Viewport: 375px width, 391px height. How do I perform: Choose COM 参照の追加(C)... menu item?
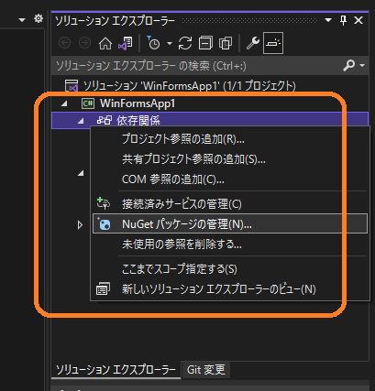tap(230, 179)
